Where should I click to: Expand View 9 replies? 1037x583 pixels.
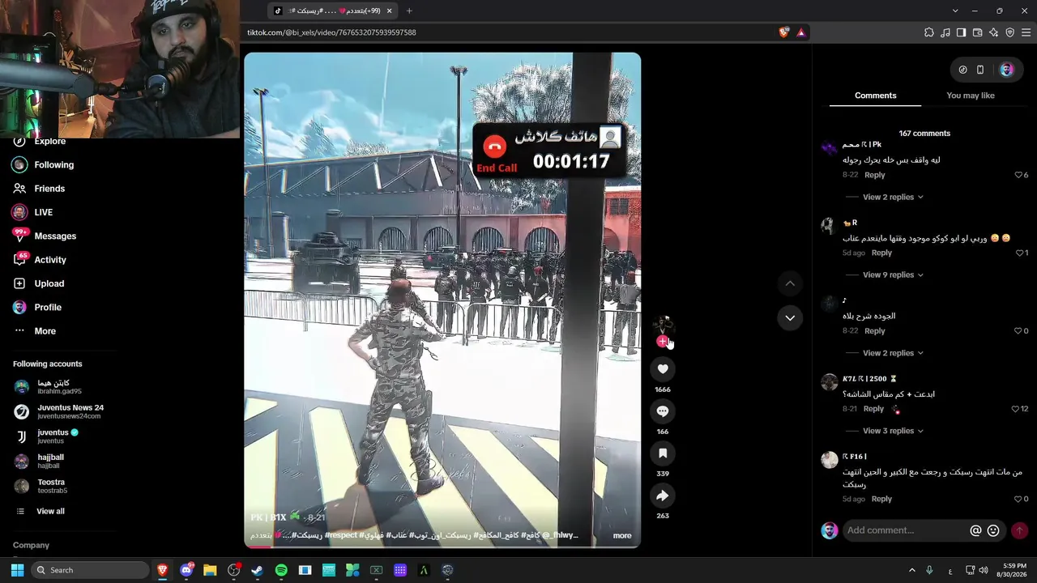pyautogui.click(x=893, y=274)
